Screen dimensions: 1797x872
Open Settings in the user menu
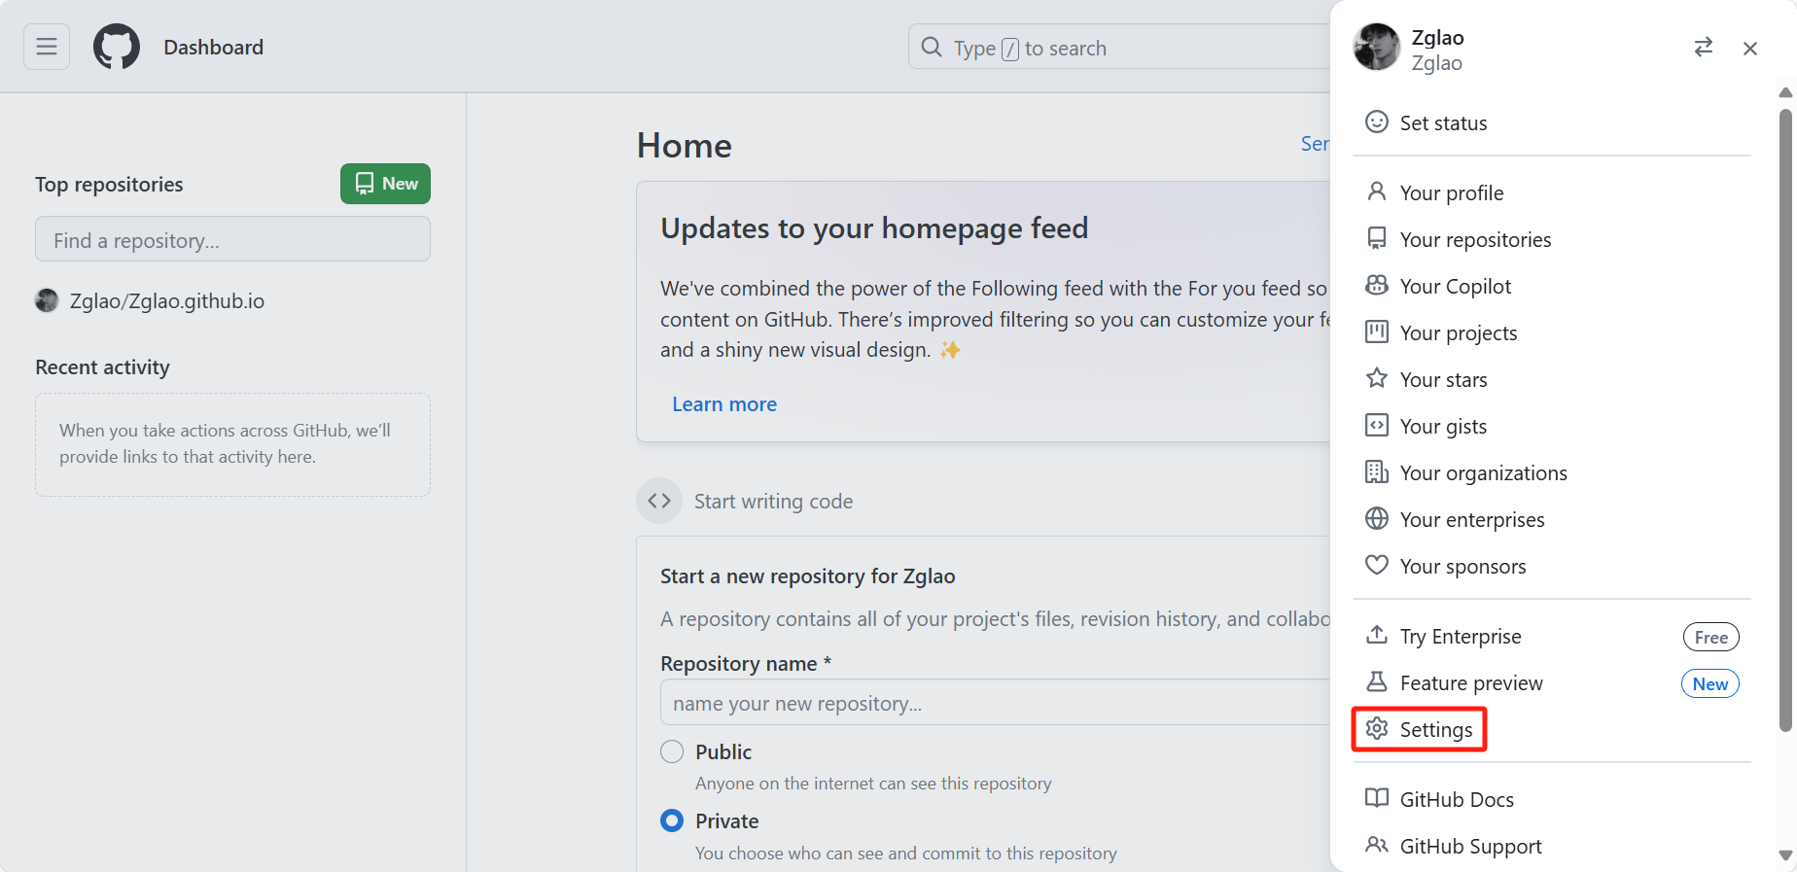click(x=1420, y=729)
